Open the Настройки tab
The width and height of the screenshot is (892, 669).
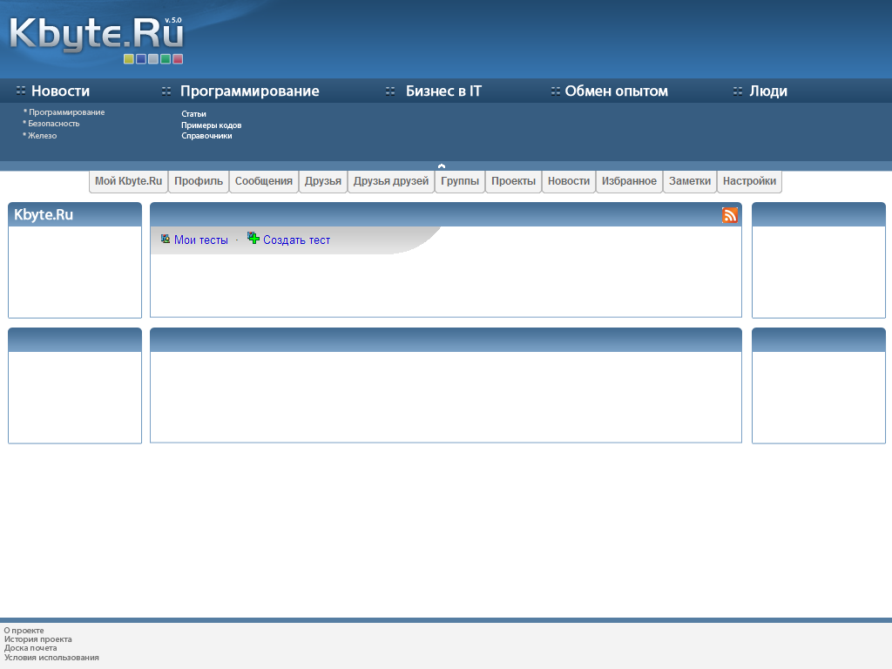point(749,181)
